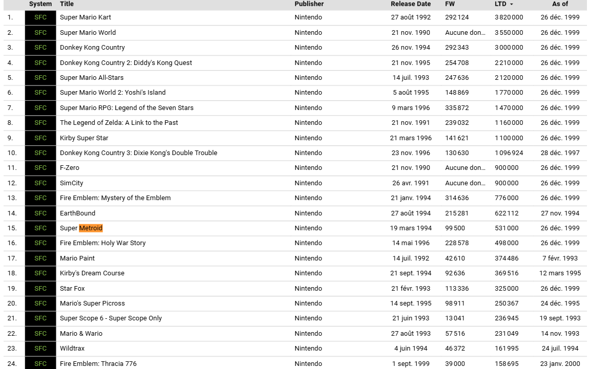Click the Title column header
This screenshot has height=369, width=589.
coord(67,4)
